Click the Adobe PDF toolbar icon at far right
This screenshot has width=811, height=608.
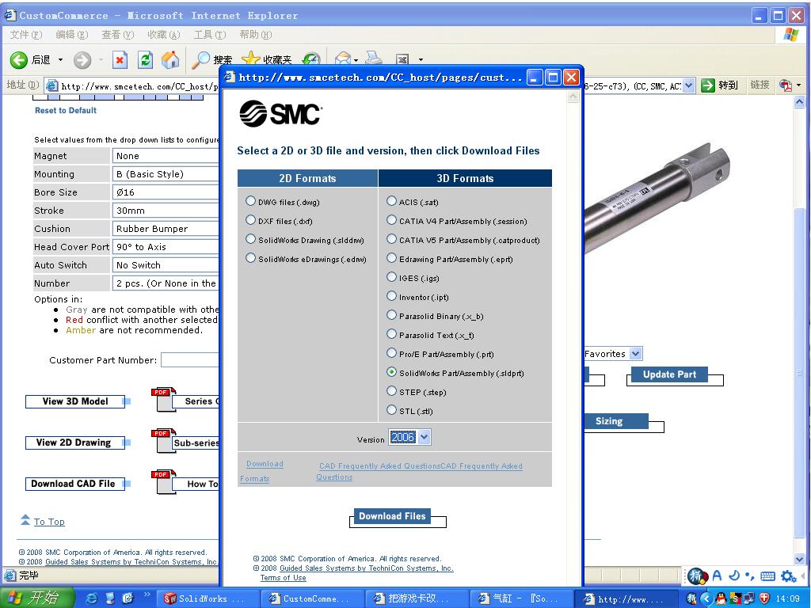click(x=785, y=85)
